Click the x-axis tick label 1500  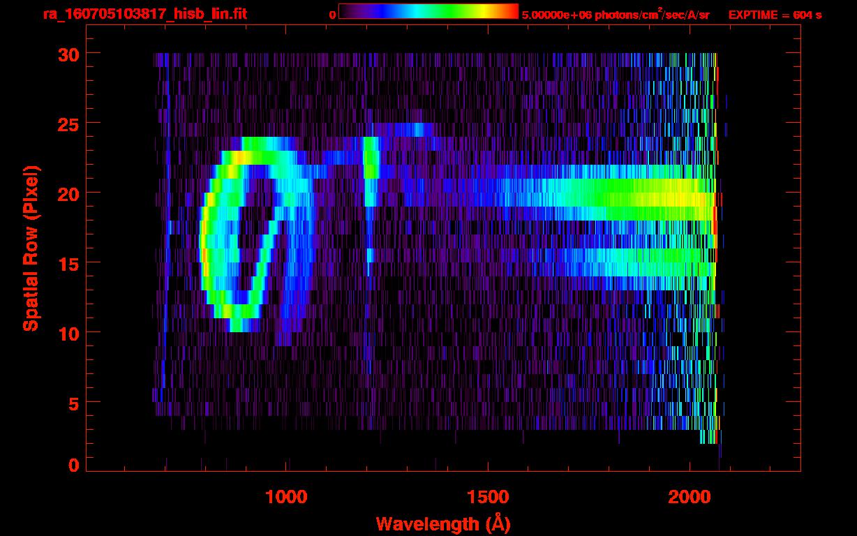(x=487, y=497)
